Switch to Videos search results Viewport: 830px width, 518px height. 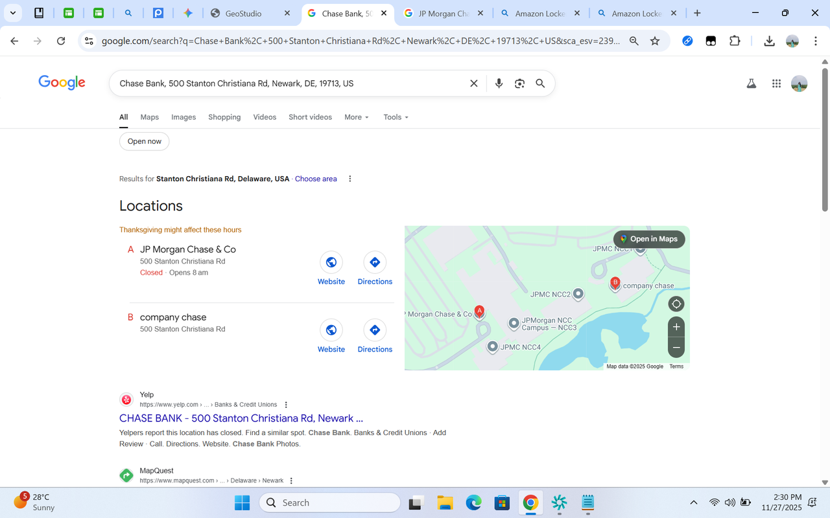coord(265,117)
